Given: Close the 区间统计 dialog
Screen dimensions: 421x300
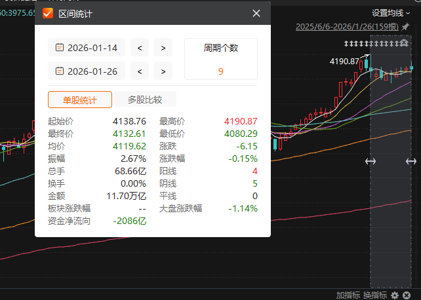Looking at the screenshot, I should [256, 13].
